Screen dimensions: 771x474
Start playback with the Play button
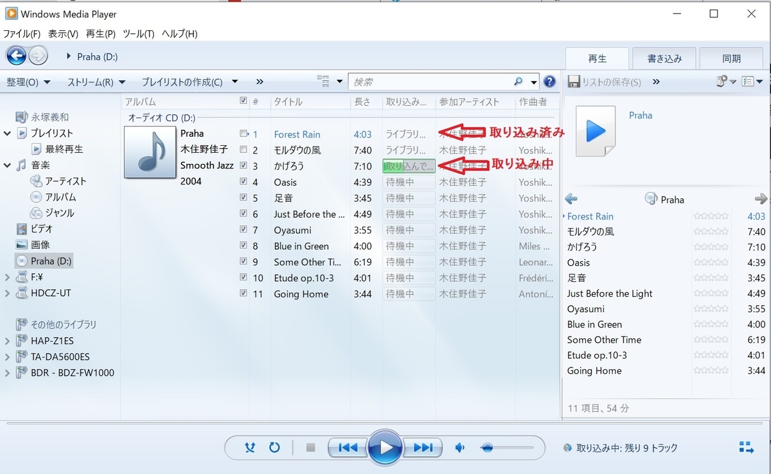pos(385,447)
